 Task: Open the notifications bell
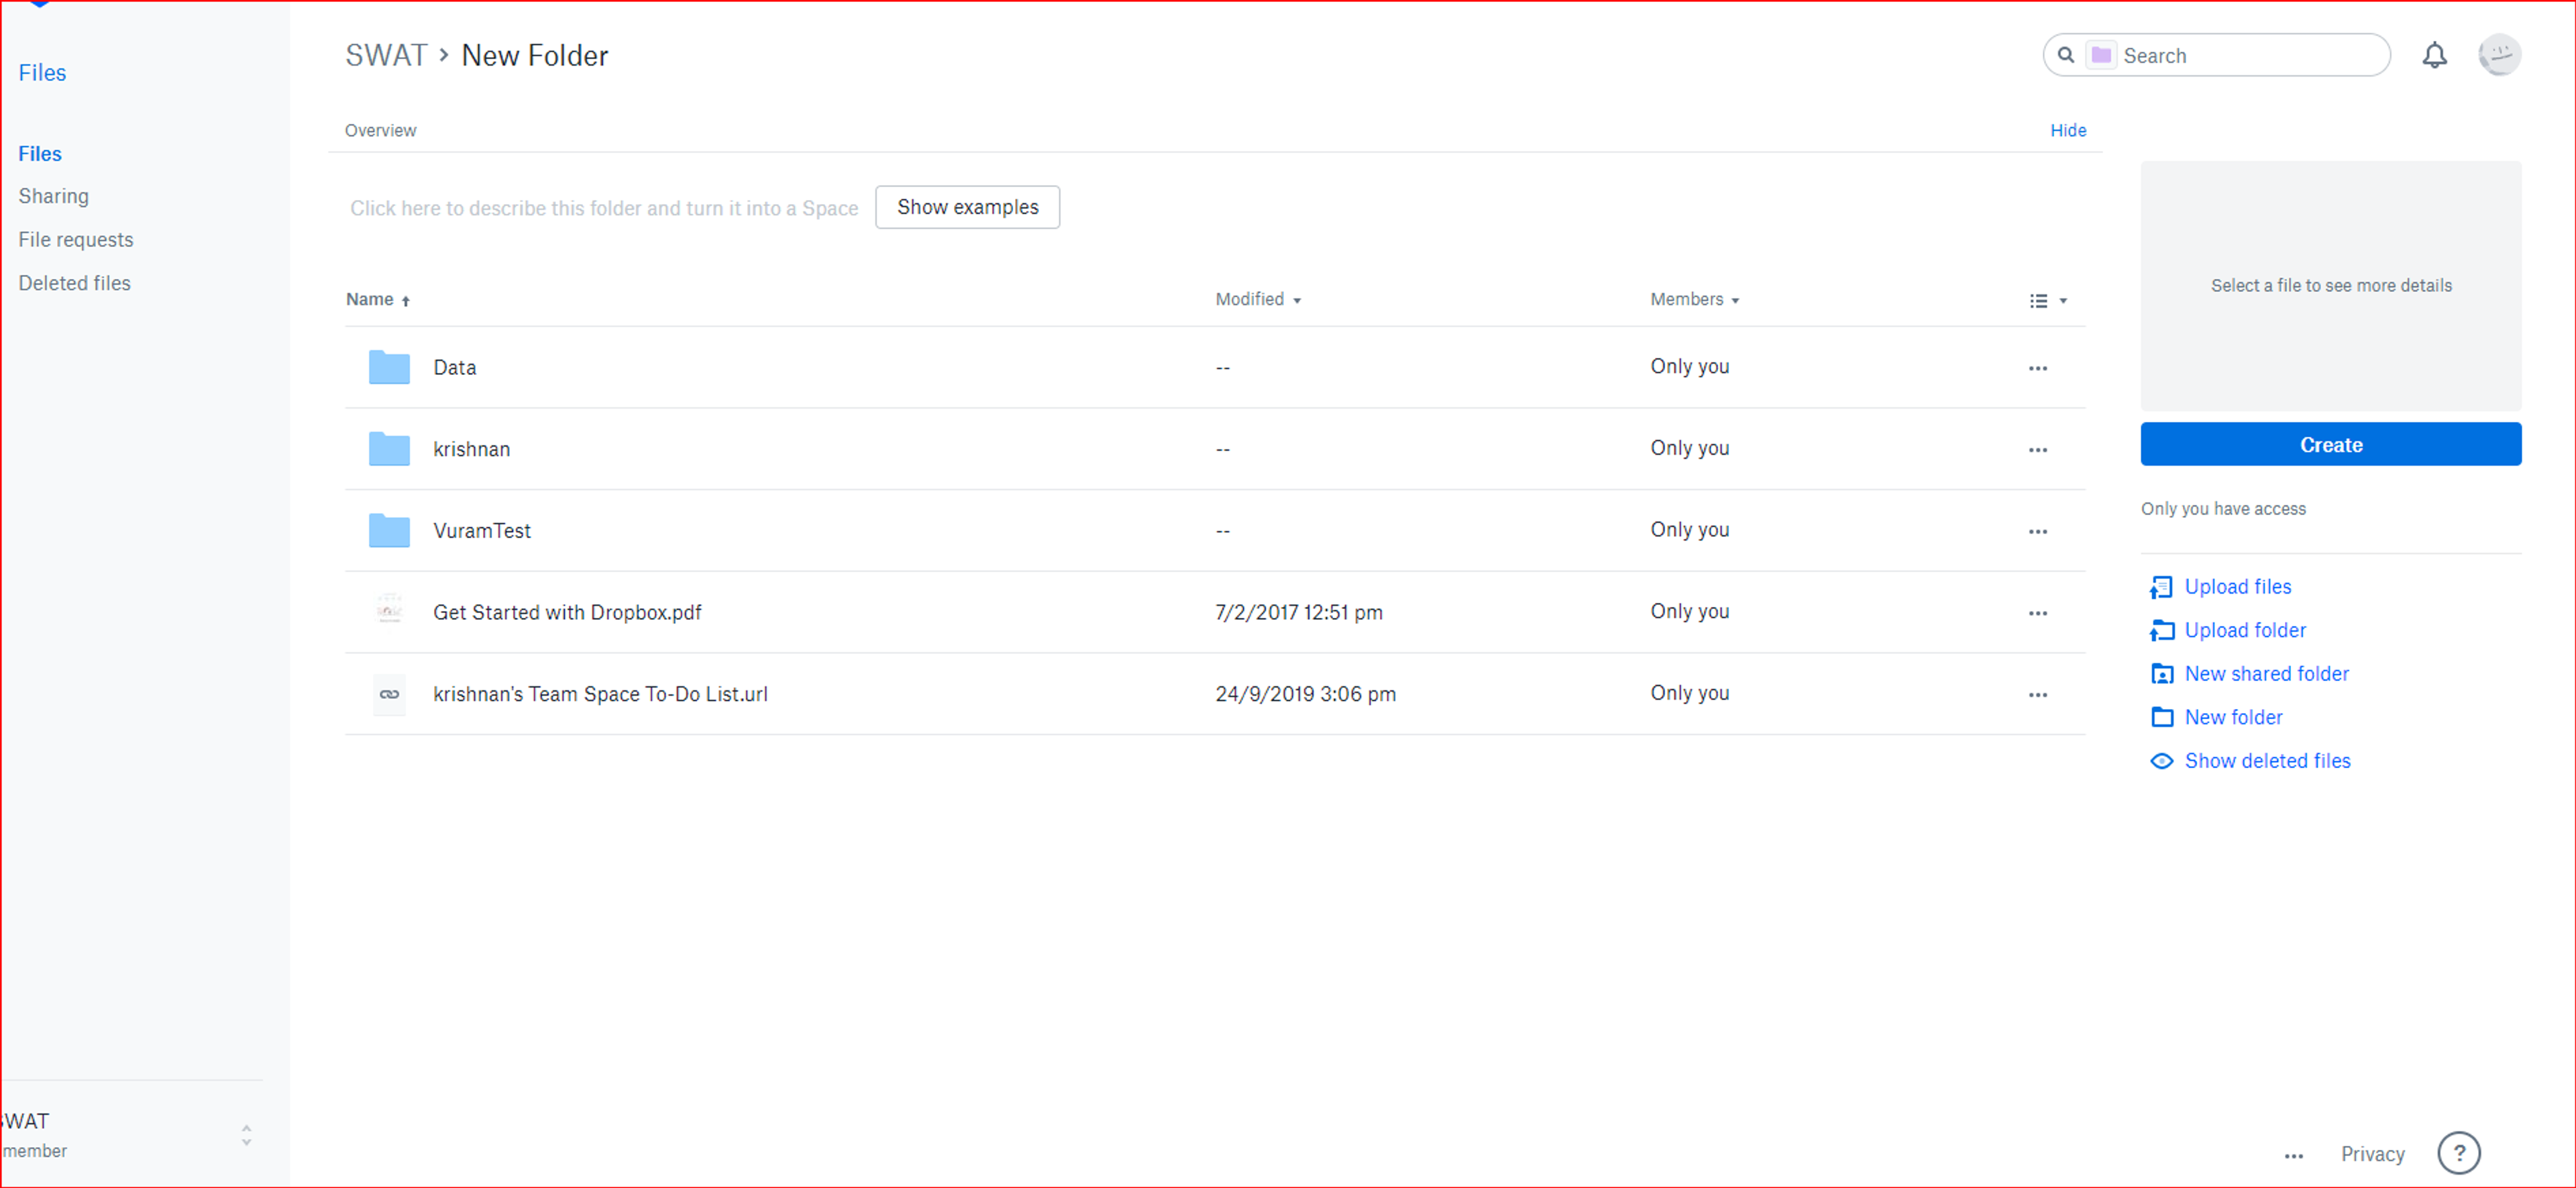pos(2434,55)
